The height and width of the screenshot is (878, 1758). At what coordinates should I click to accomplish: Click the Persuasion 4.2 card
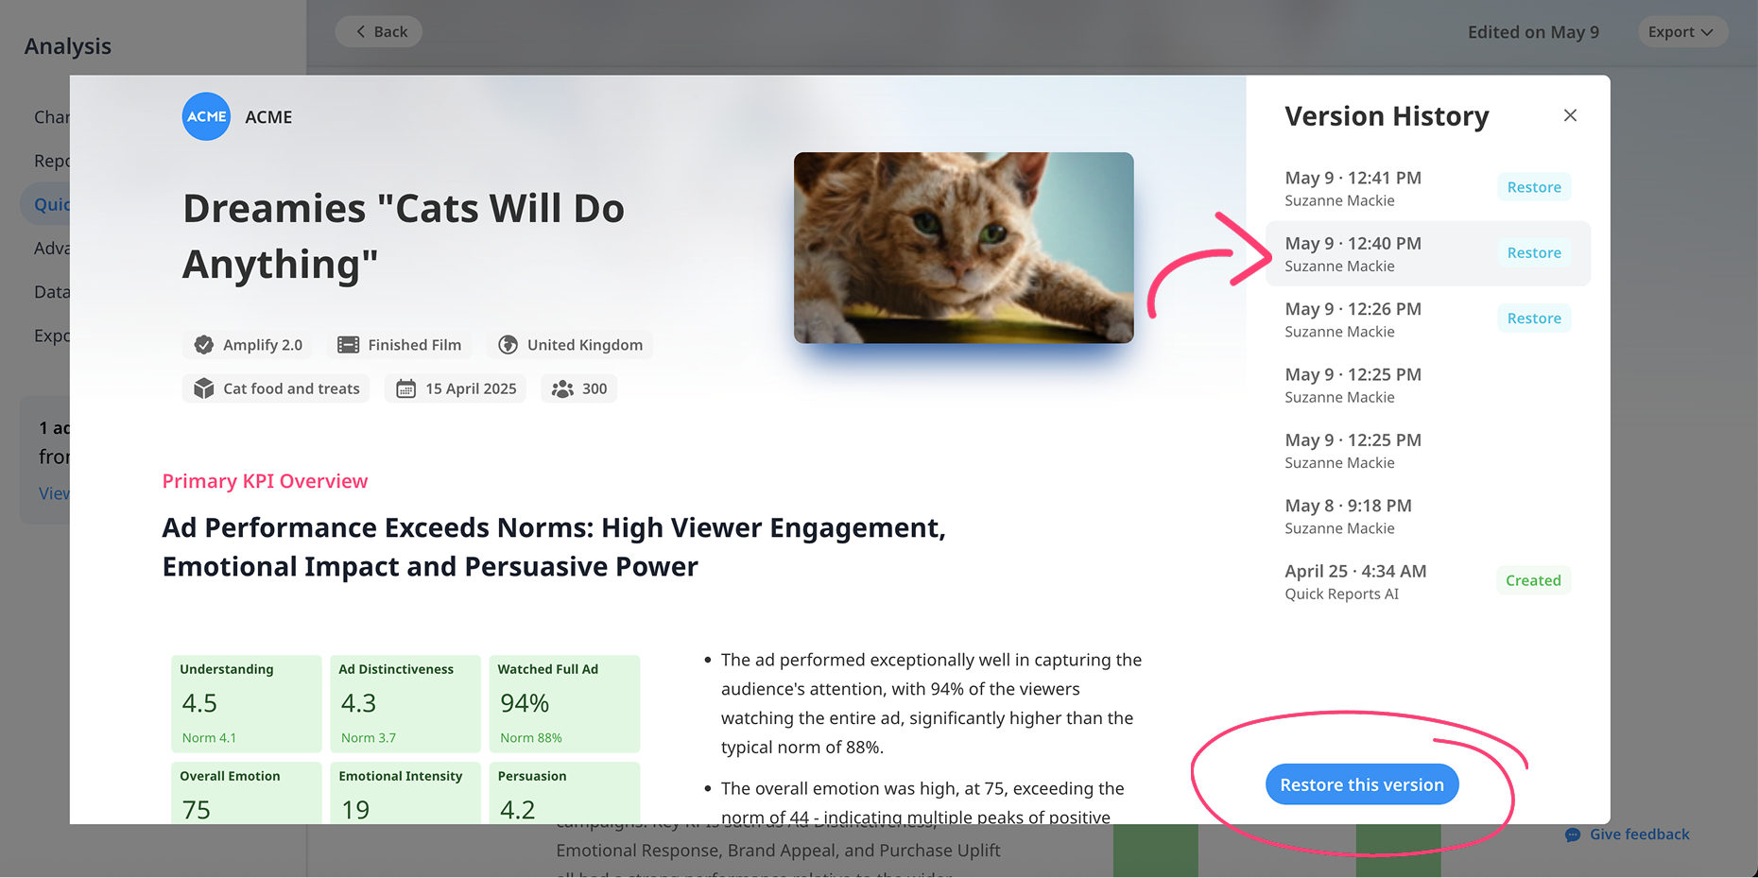click(564, 793)
